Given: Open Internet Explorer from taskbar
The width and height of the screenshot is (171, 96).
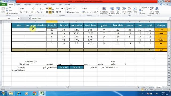Looking at the screenshot, I should point(19,94).
